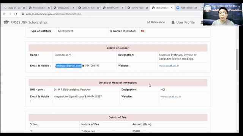Image resolution: width=243 pixels, height=136 pixels.
Task: Click the Associate Professor designation text
Action: (x=178, y=57)
